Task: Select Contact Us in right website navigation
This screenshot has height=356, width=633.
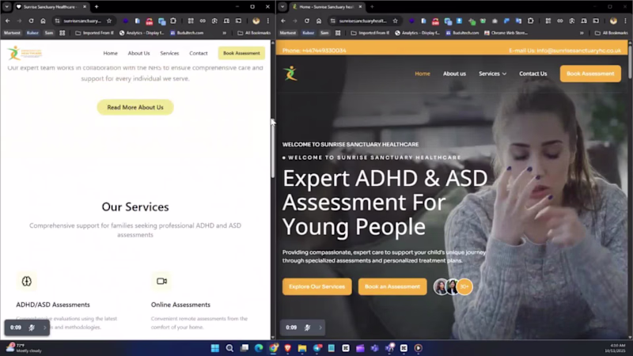Action: [533, 74]
